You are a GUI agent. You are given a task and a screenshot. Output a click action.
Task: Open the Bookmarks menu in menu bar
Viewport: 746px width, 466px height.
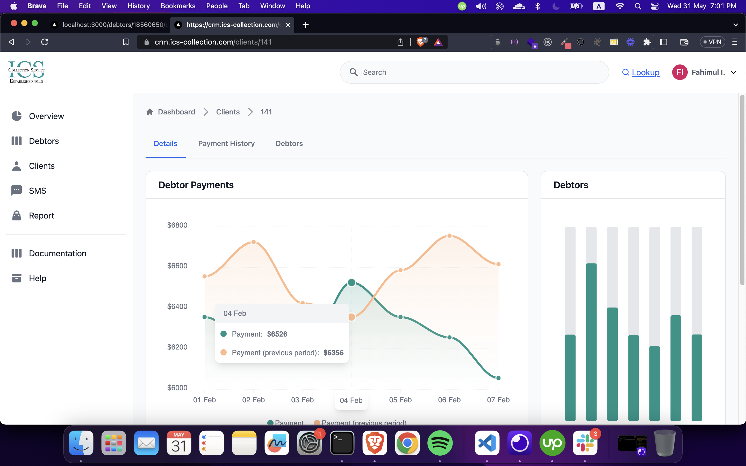(x=178, y=6)
